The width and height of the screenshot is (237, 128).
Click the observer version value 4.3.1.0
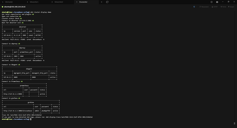(x=17, y=35)
